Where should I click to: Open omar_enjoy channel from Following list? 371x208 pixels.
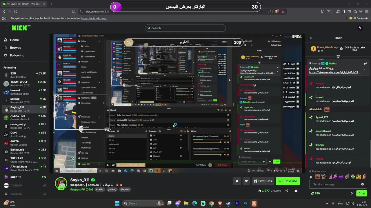pyautogui.click(x=25, y=126)
